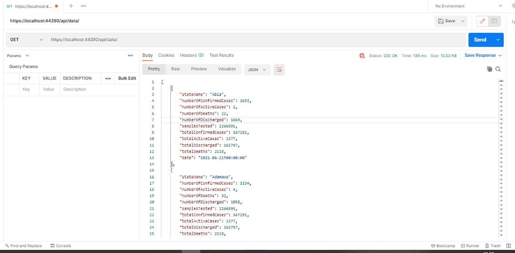Open the Headers (5) tab
The image size is (515, 253).
coord(192,55)
